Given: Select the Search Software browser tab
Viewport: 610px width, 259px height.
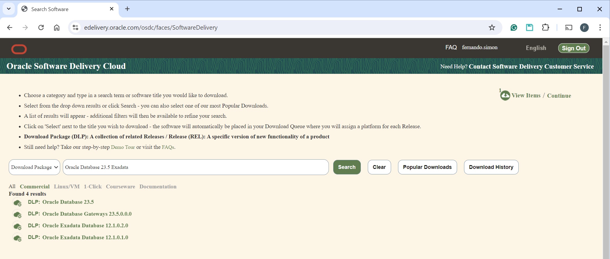Looking at the screenshot, I should point(68,10).
